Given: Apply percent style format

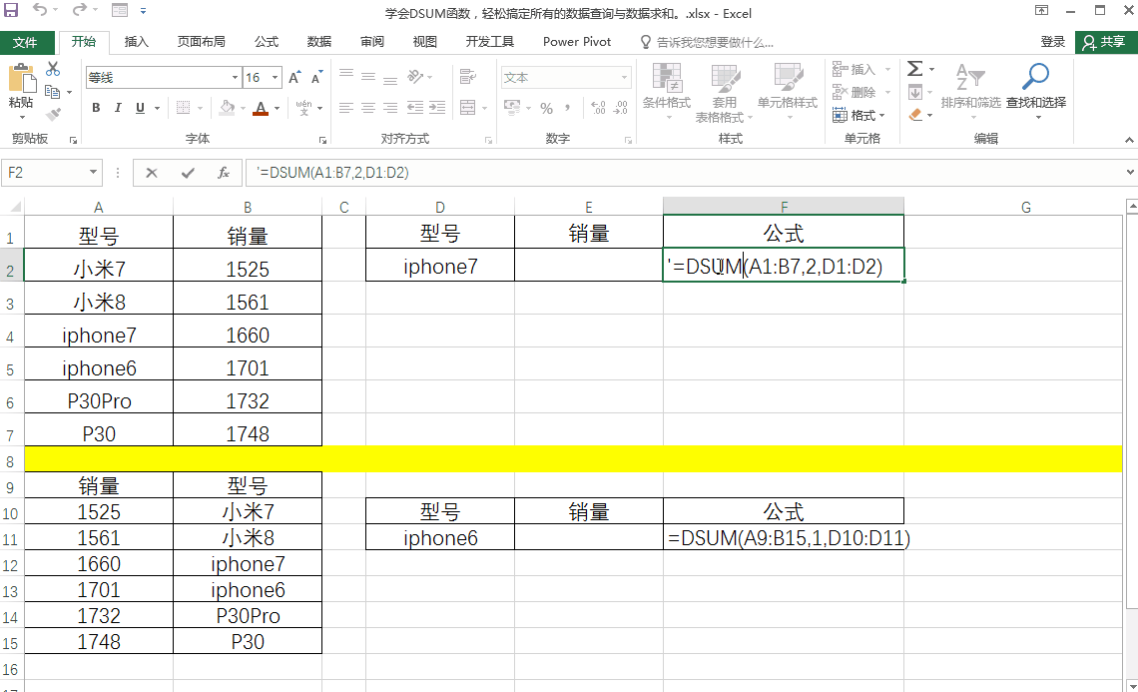Looking at the screenshot, I should [546, 108].
